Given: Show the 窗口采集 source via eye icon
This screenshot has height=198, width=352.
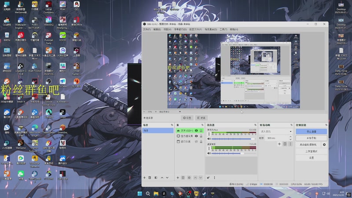Looking at the screenshot, I should (x=196, y=141).
